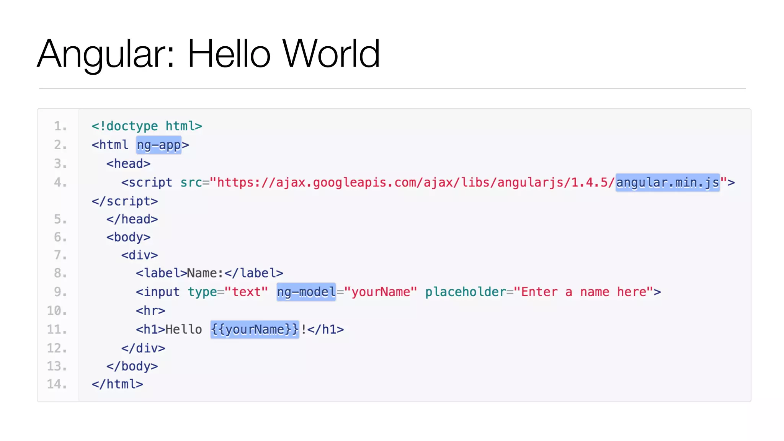
Task: Click the highlighted 'ng-model' attribute
Action: point(306,292)
